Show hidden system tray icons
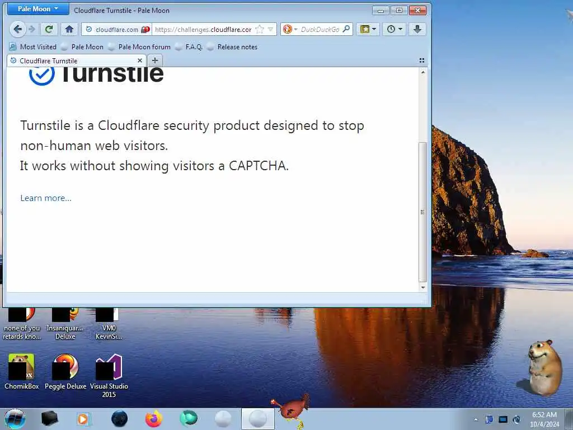 click(x=476, y=420)
